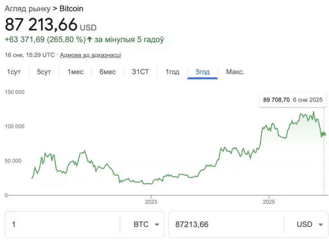Click the Адмова ад адказнасці disclaimer link
This screenshot has width=329, height=242.
[x=90, y=55]
